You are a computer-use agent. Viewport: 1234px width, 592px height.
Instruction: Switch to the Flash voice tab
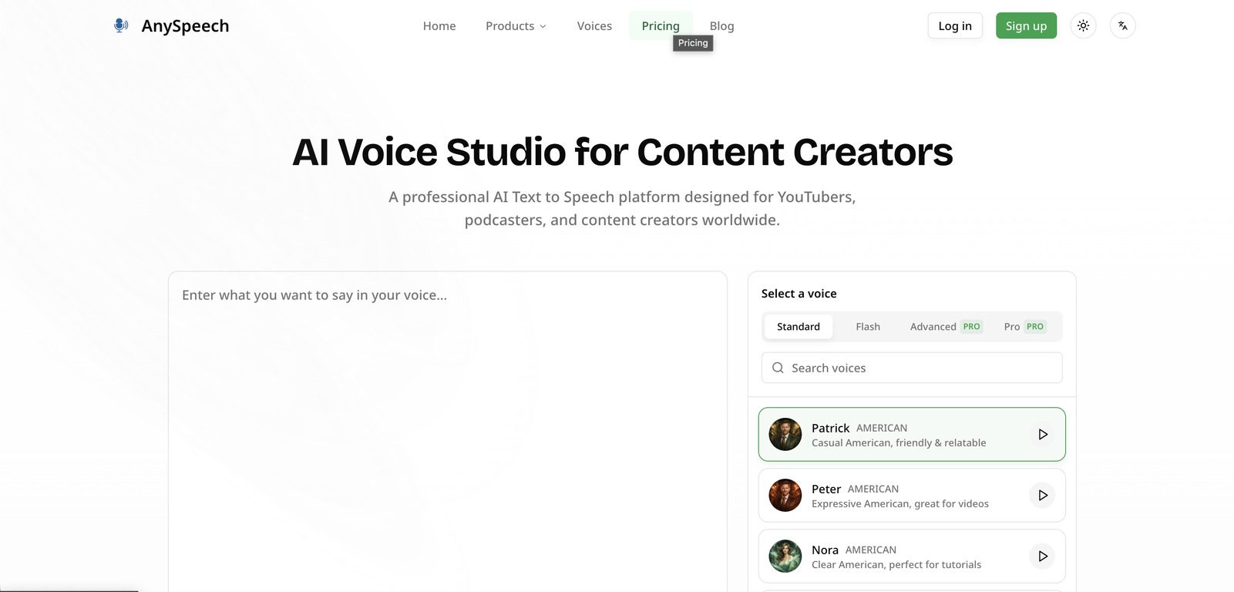[867, 327]
